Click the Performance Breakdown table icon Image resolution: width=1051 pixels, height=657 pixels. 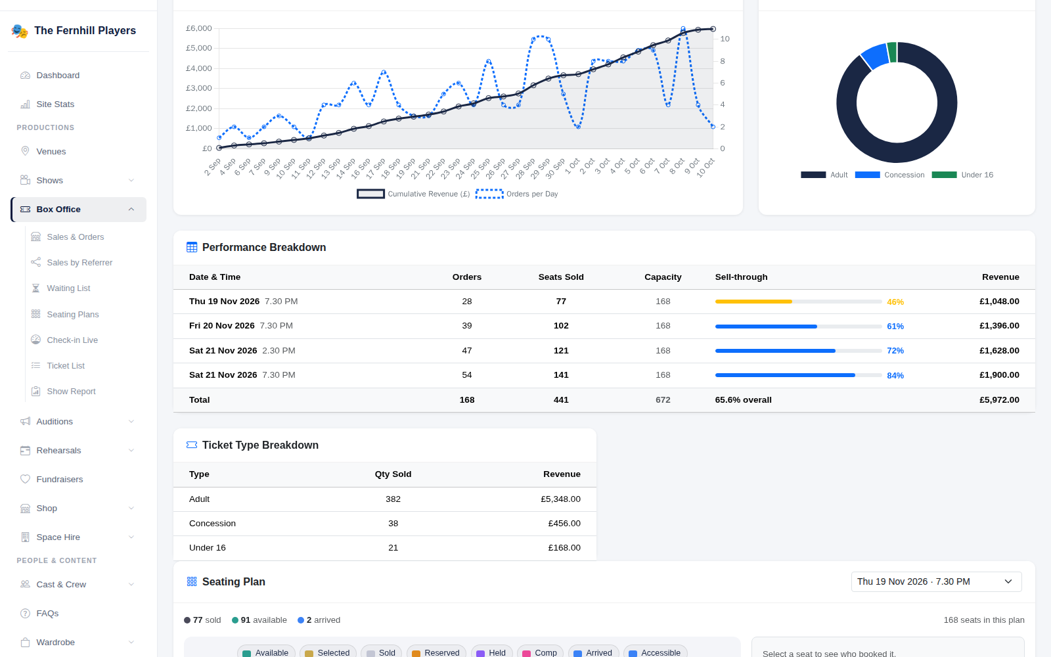(x=192, y=248)
